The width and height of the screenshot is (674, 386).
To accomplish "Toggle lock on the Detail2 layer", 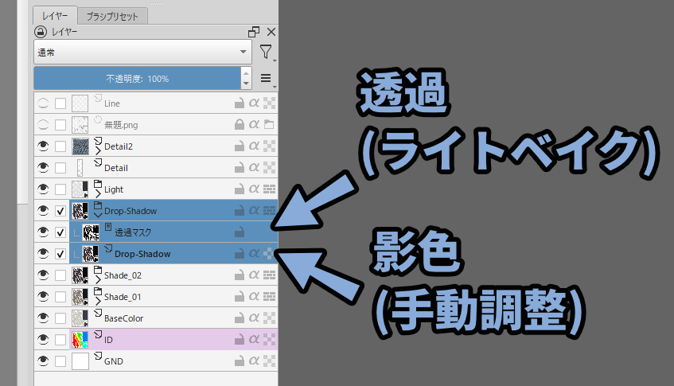I will 240,146.
